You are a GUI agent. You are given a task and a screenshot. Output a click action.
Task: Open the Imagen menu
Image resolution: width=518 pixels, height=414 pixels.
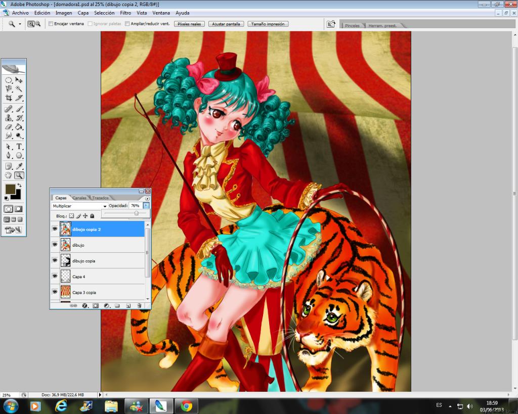click(64, 13)
